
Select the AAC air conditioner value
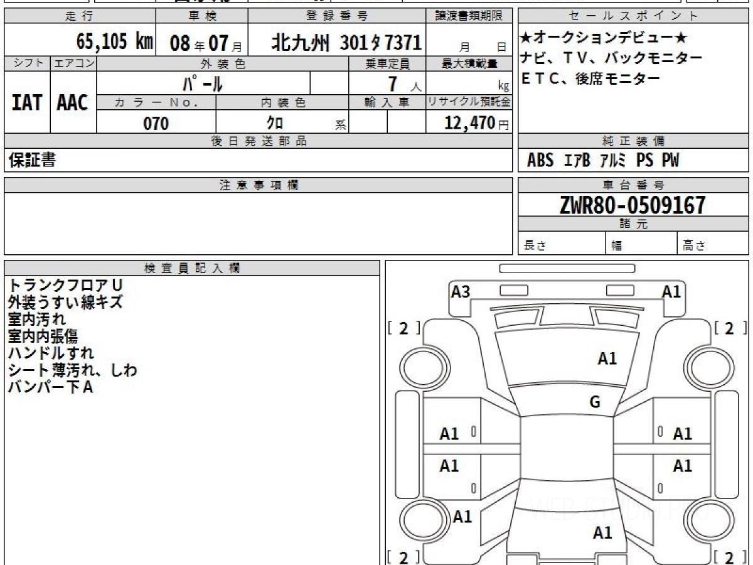click(73, 102)
